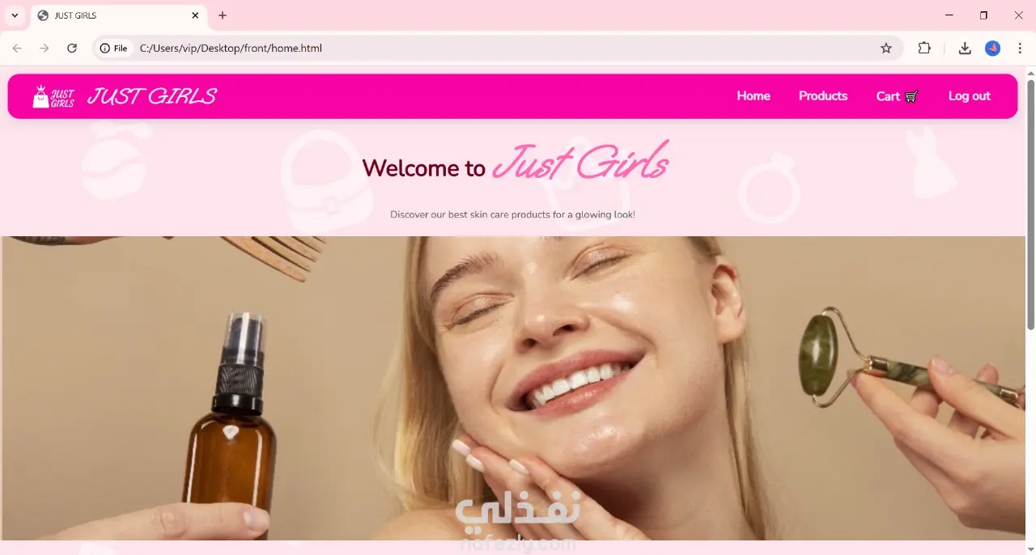Open a new tab with plus button
Viewport: 1036px width, 555px height.
(x=223, y=15)
